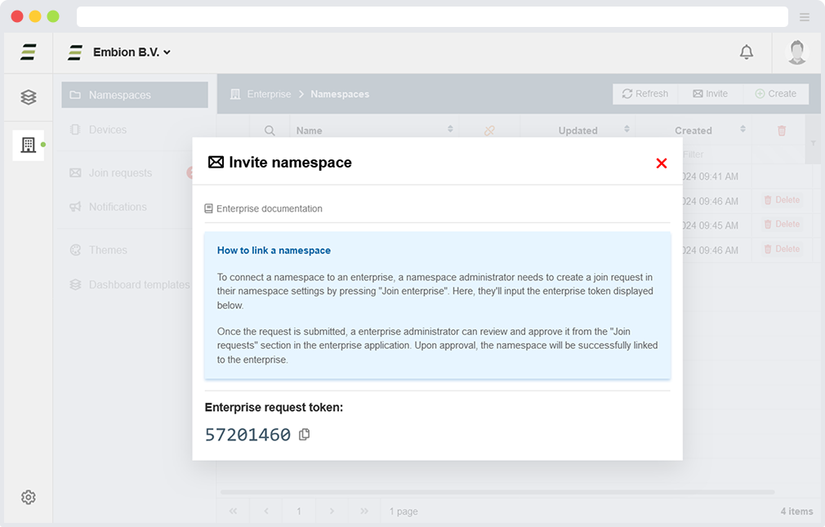Screen dimensions: 825x527
Task: Go to Join requests section
Action: point(120,172)
